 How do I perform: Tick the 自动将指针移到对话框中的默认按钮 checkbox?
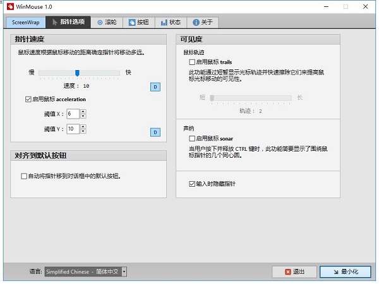click(x=24, y=176)
